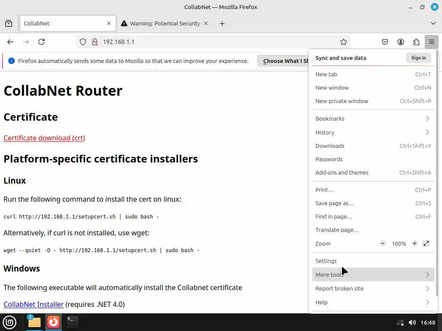Launch the terminal from taskbar

(72, 322)
